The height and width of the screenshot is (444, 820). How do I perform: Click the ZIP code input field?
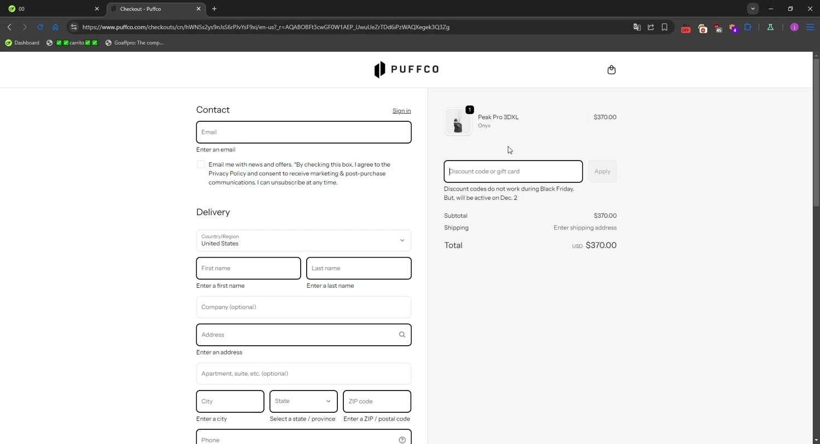pyautogui.click(x=377, y=401)
